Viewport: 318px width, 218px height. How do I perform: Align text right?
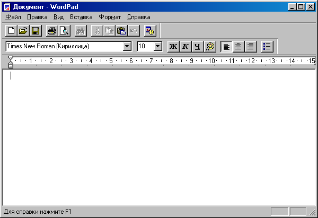251,47
